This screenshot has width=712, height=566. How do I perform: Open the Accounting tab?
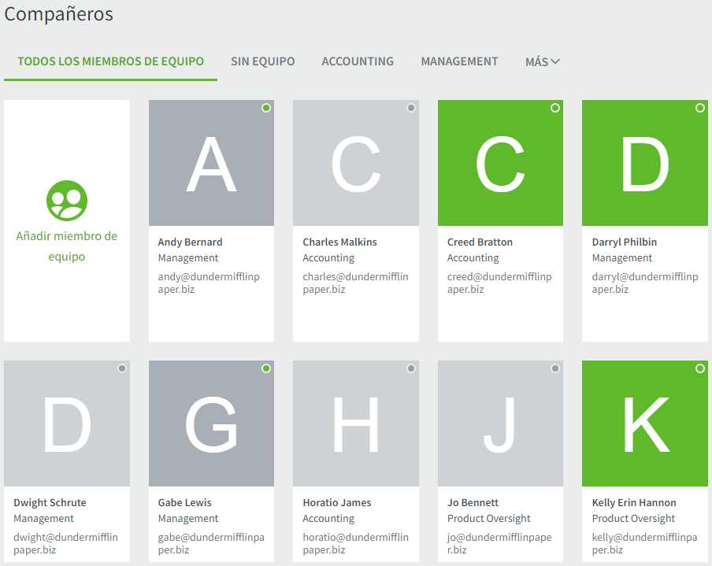click(358, 61)
